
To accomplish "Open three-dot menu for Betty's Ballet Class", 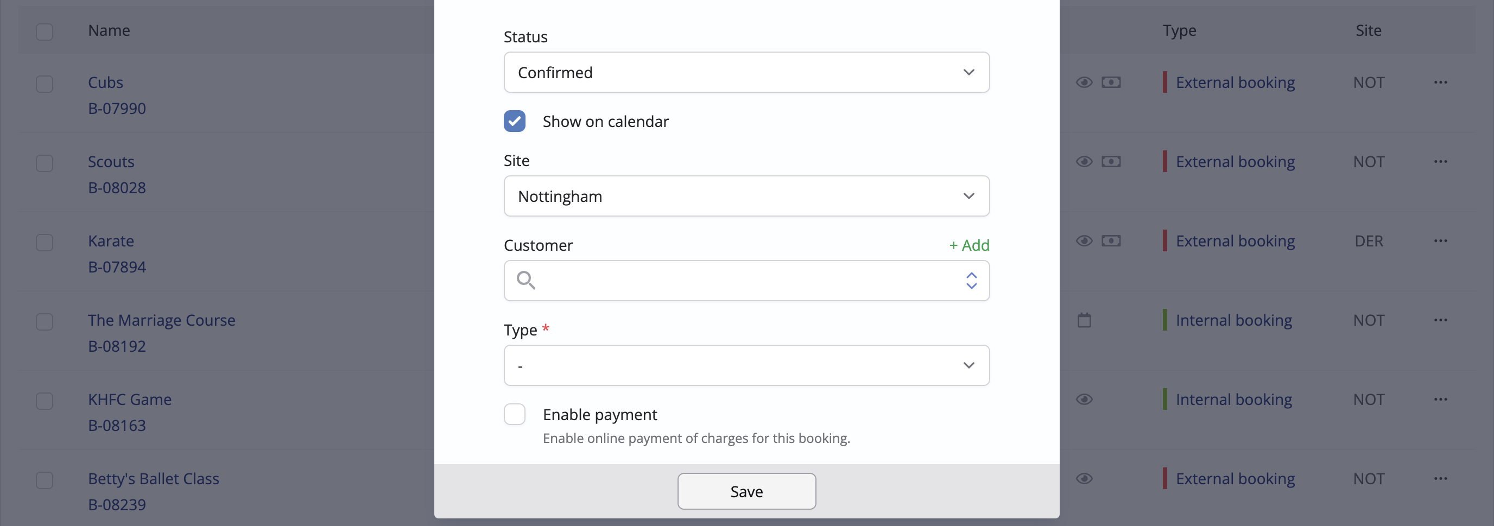I will (1441, 478).
